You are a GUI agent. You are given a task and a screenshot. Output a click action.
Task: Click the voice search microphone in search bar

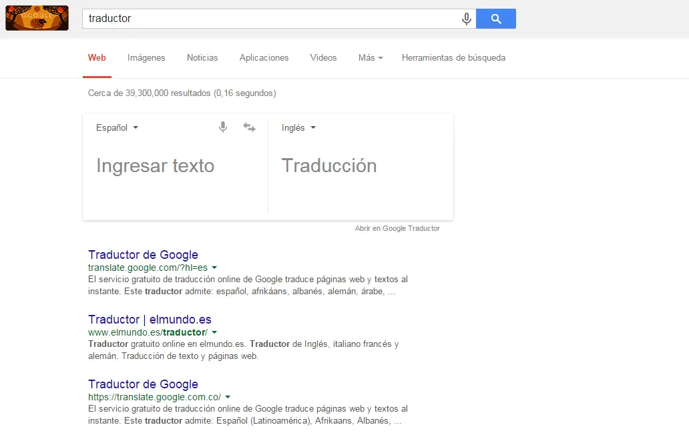coord(466,19)
